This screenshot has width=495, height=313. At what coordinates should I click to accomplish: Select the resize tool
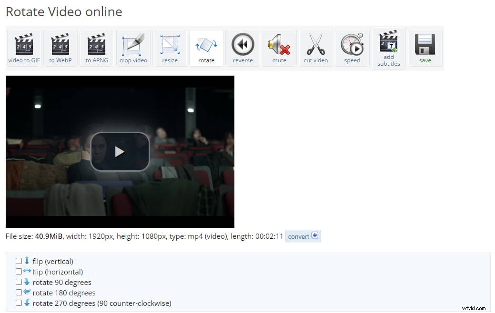[x=170, y=47]
